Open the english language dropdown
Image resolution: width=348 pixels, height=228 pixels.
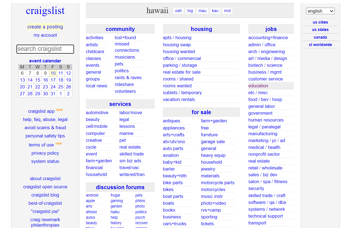tap(320, 11)
